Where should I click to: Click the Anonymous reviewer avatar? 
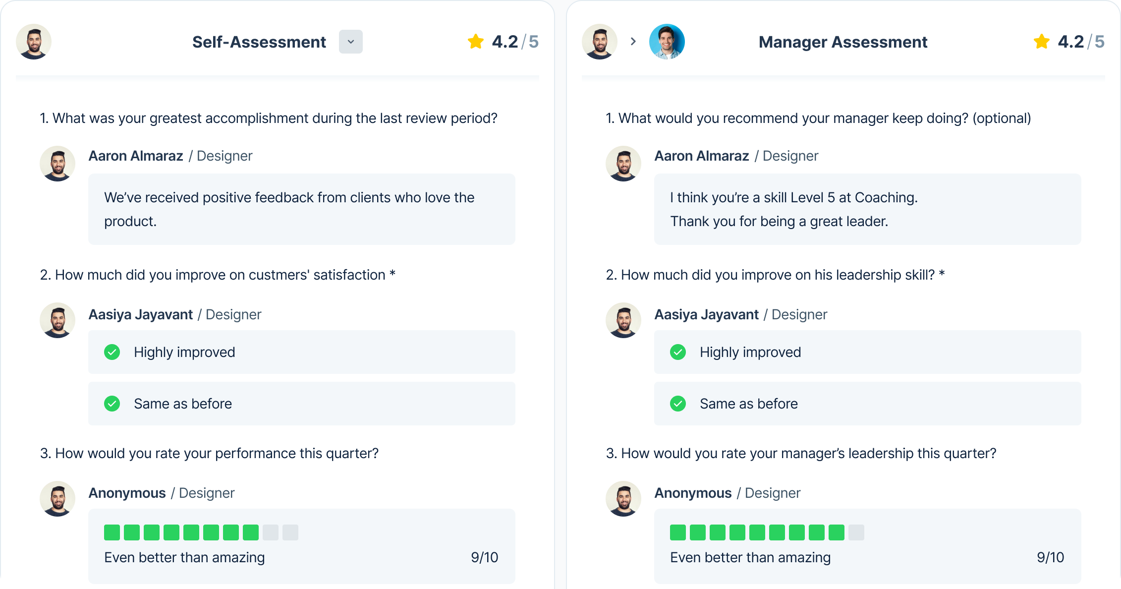tap(57, 499)
